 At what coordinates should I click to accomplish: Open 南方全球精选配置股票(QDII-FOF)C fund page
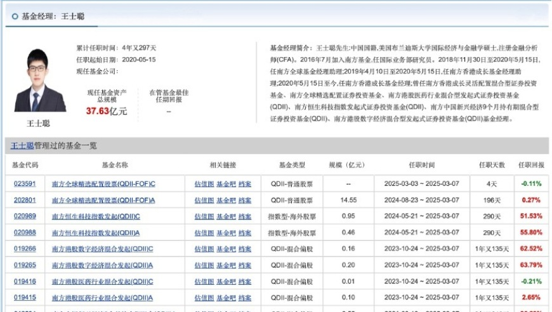(103, 184)
